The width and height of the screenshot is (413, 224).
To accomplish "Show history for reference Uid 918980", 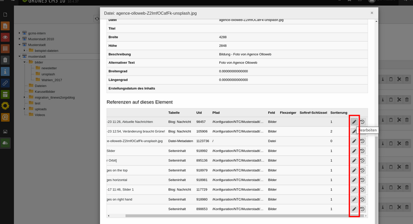I will coord(363,200).
